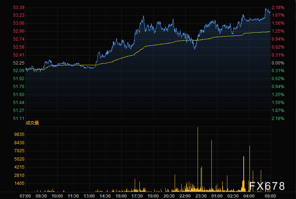Select the 13:00 time axis marker

click(89, 196)
